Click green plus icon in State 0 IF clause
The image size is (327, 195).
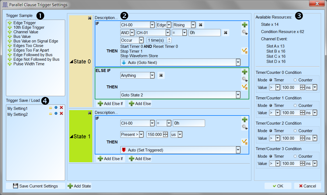click(x=244, y=25)
